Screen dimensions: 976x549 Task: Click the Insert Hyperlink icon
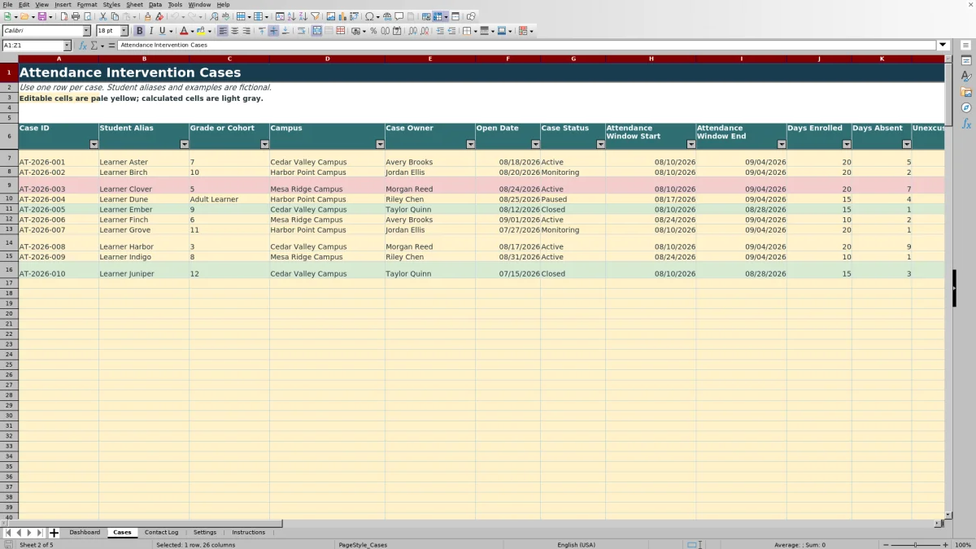(x=387, y=16)
